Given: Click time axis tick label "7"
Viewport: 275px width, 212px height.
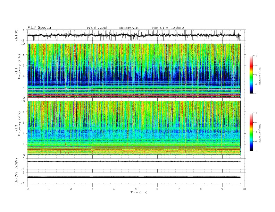Looking at the screenshot, I should point(179,189).
